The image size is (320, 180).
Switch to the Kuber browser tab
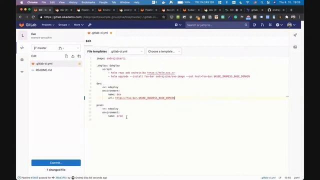pos(191,10)
